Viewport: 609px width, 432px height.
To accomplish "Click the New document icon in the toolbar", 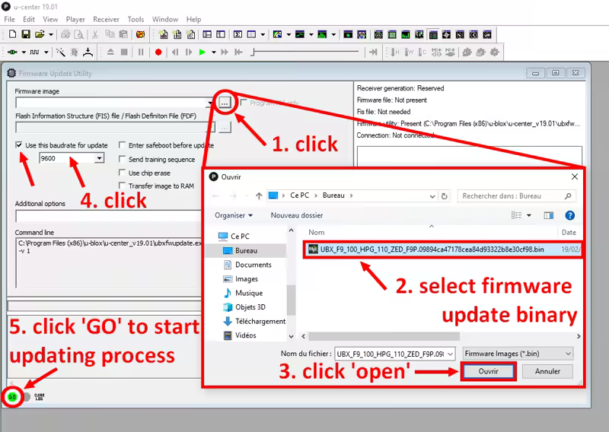I will 12,34.
